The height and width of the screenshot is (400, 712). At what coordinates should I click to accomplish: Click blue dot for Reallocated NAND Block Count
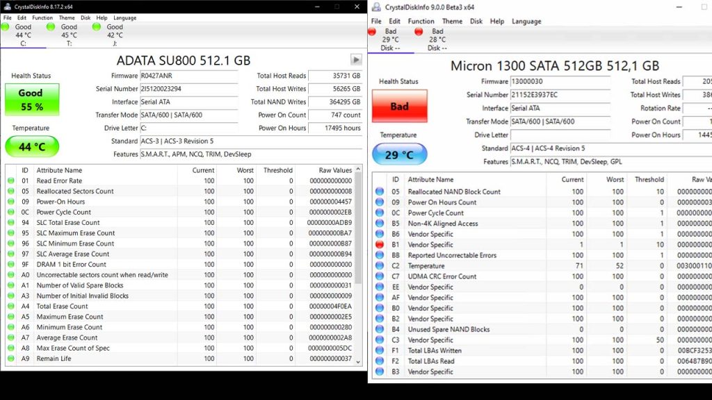click(x=380, y=192)
